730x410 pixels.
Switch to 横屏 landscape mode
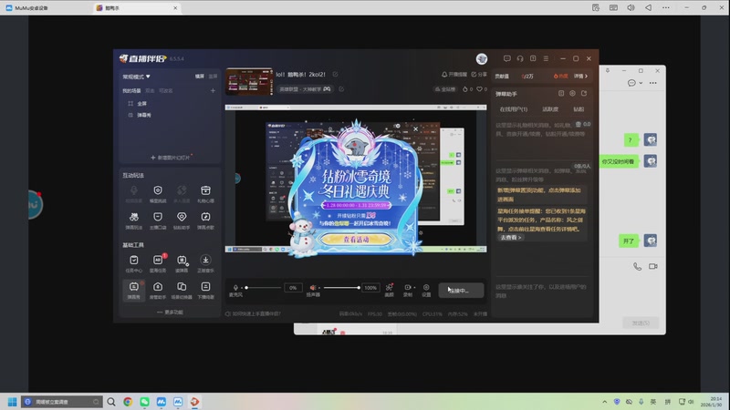click(x=199, y=77)
